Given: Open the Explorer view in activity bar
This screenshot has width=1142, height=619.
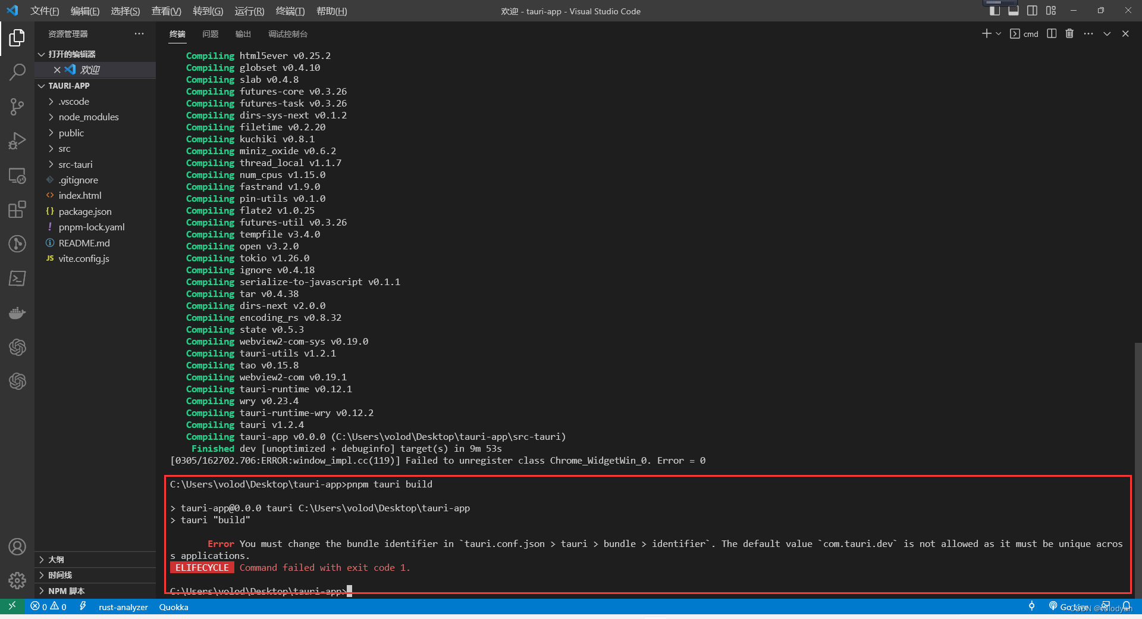Looking at the screenshot, I should 17,37.
